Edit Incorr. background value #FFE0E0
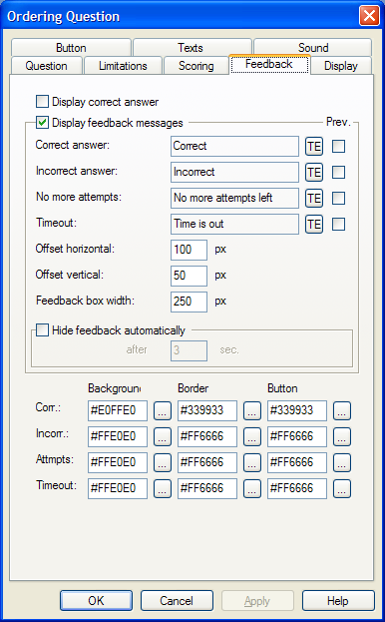Viewport: 385px width, 622px height. 118,436
